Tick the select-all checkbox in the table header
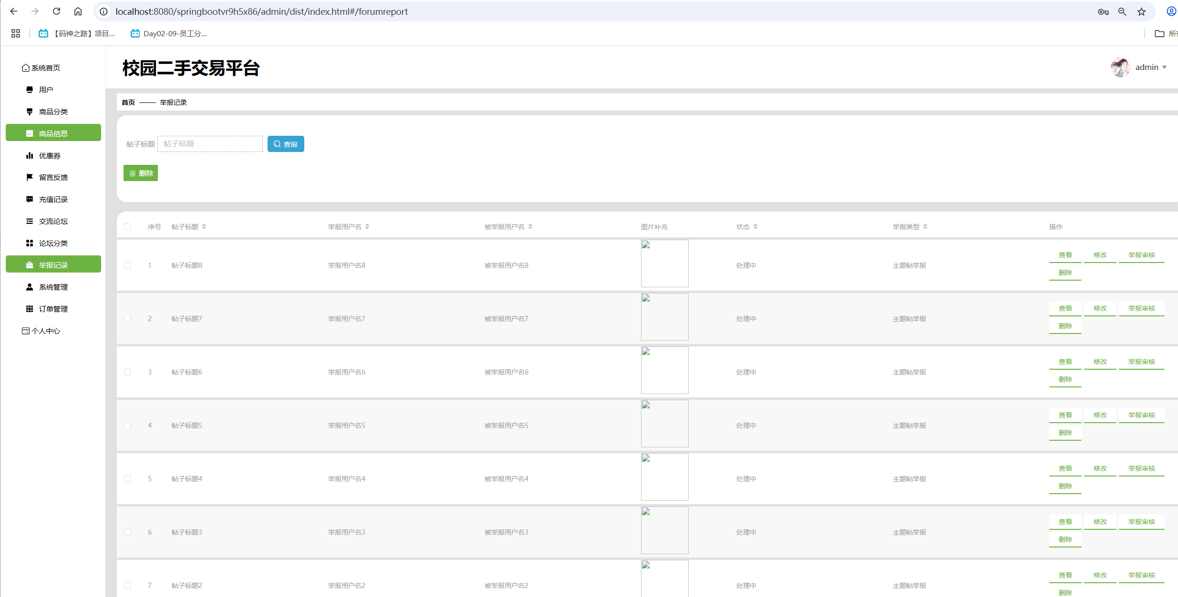 (x=127, y=227)
